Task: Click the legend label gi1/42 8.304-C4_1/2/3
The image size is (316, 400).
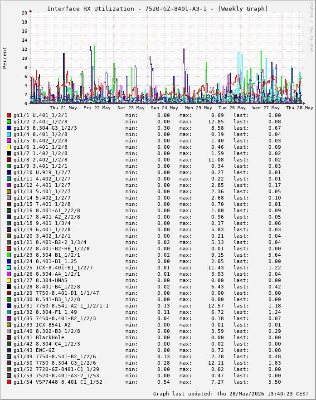Action: [47, 344]
